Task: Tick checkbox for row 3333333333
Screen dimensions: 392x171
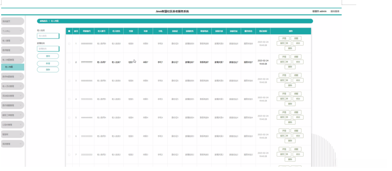Action: pyautogui.click(x=69, y=136)
